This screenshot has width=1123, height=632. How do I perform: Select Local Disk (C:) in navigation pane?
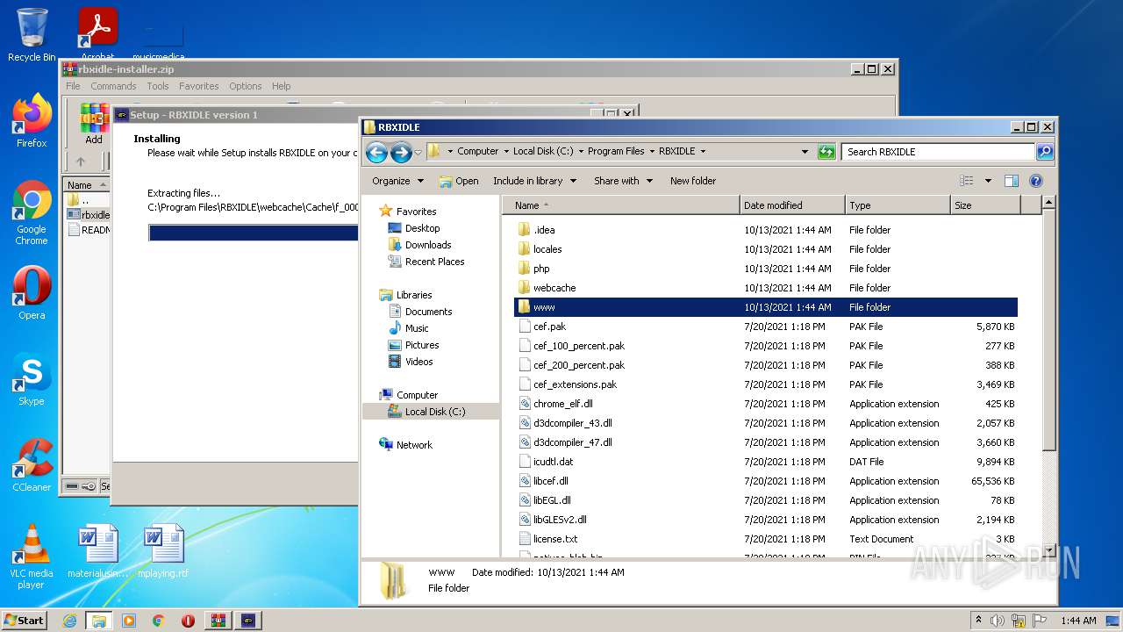(x=435, y=412)
